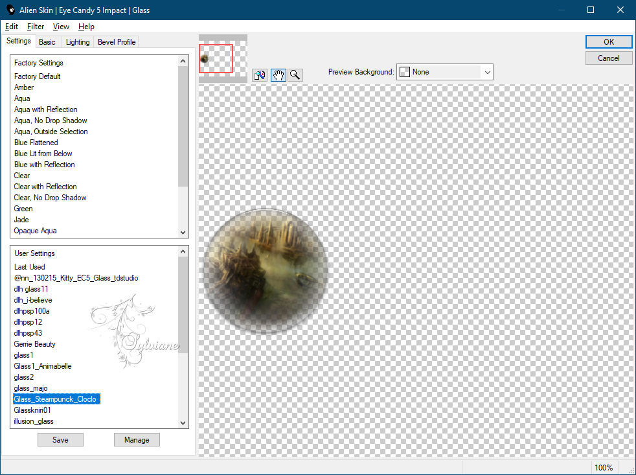The height and width of the screenshot is (475, 636).
Task: Click the Save settings button
Action: [x=60, y=439]
